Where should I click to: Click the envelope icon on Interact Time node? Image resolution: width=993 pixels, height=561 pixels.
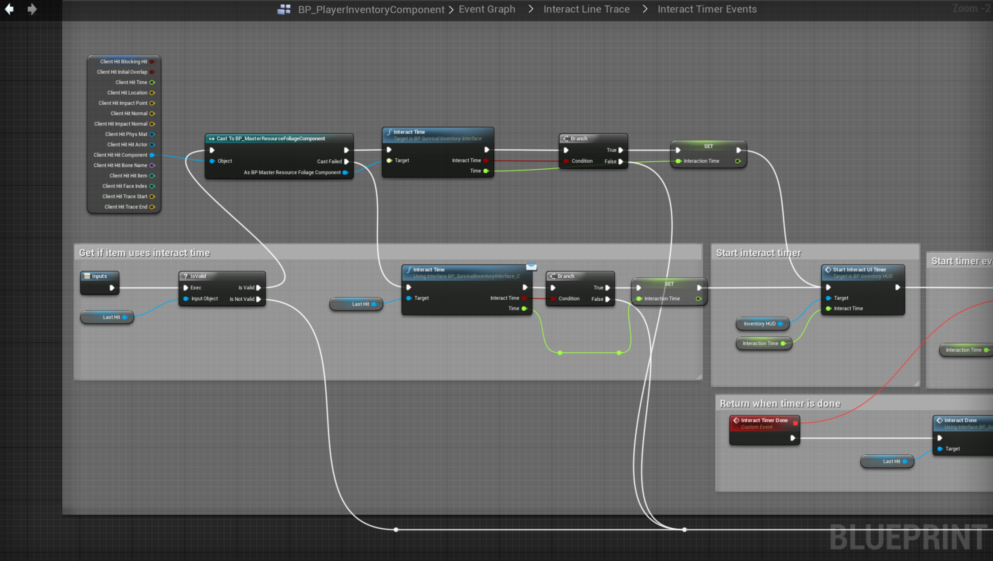click(531, 266)
